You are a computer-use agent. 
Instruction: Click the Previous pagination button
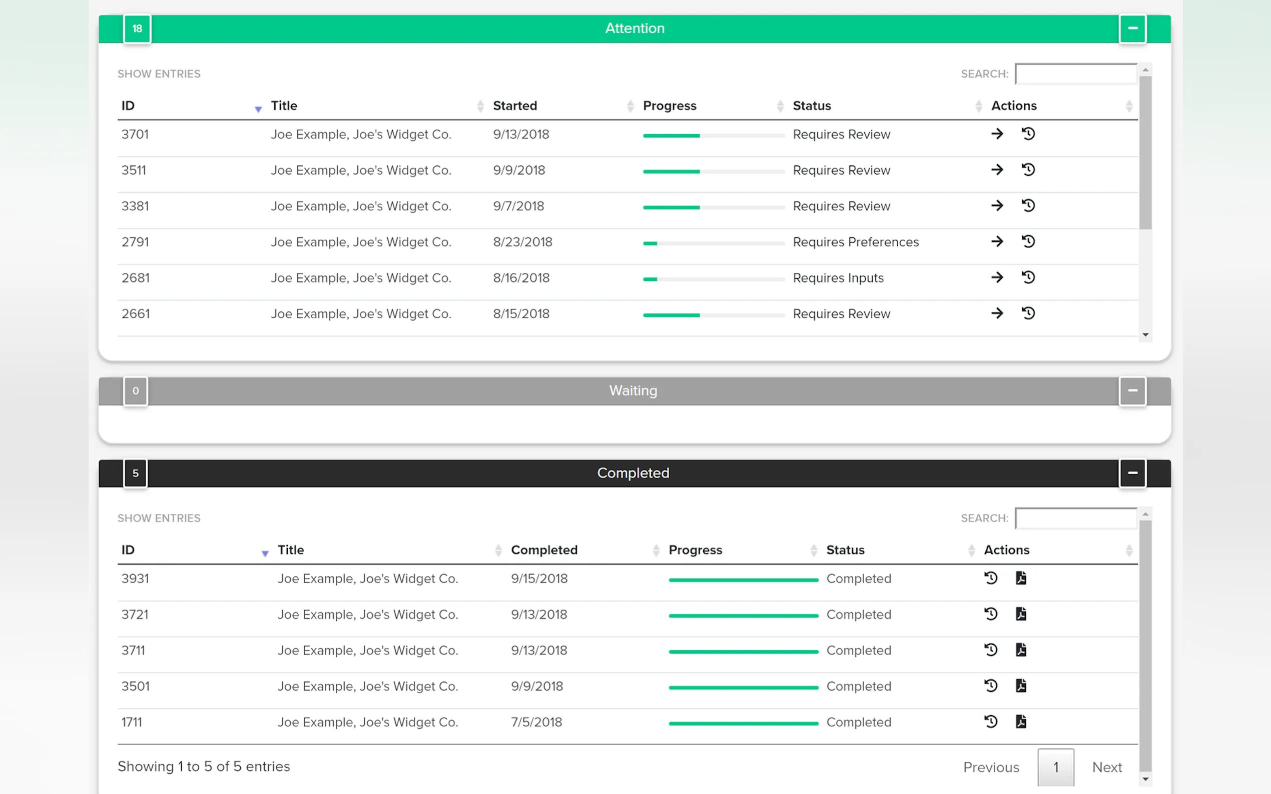tap(990, 767)
